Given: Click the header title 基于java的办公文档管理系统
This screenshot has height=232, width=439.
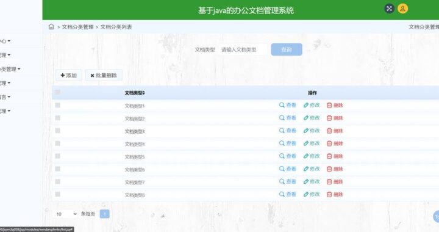Looking at the screenshot, I should coord(246,10).
